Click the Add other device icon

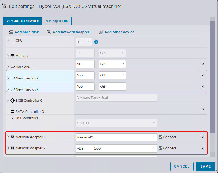point(101,32)
